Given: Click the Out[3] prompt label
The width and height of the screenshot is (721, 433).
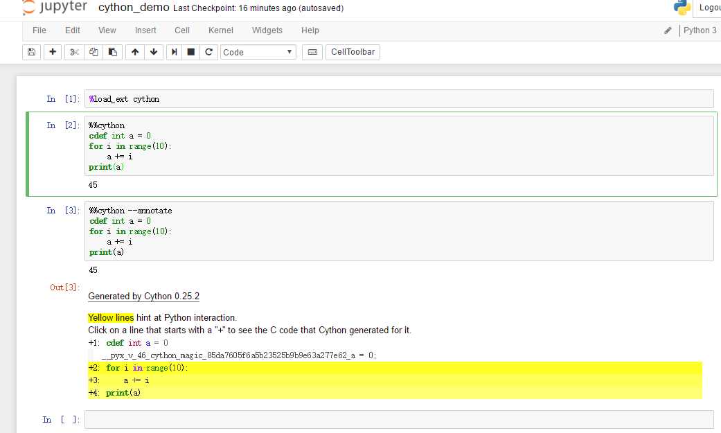Looking at the screenshot, I should [x=64, y=287].
